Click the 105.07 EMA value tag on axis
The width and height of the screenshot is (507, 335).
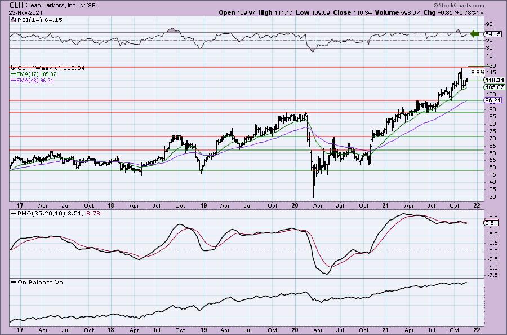coord(495,87)
